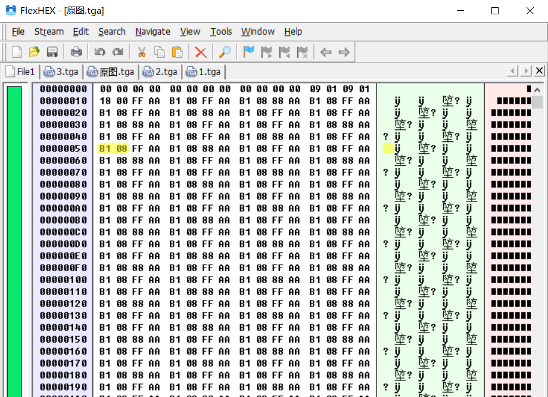Click the 0A byte in first row
Screen dimensions: 548x397
click(138, 89)
